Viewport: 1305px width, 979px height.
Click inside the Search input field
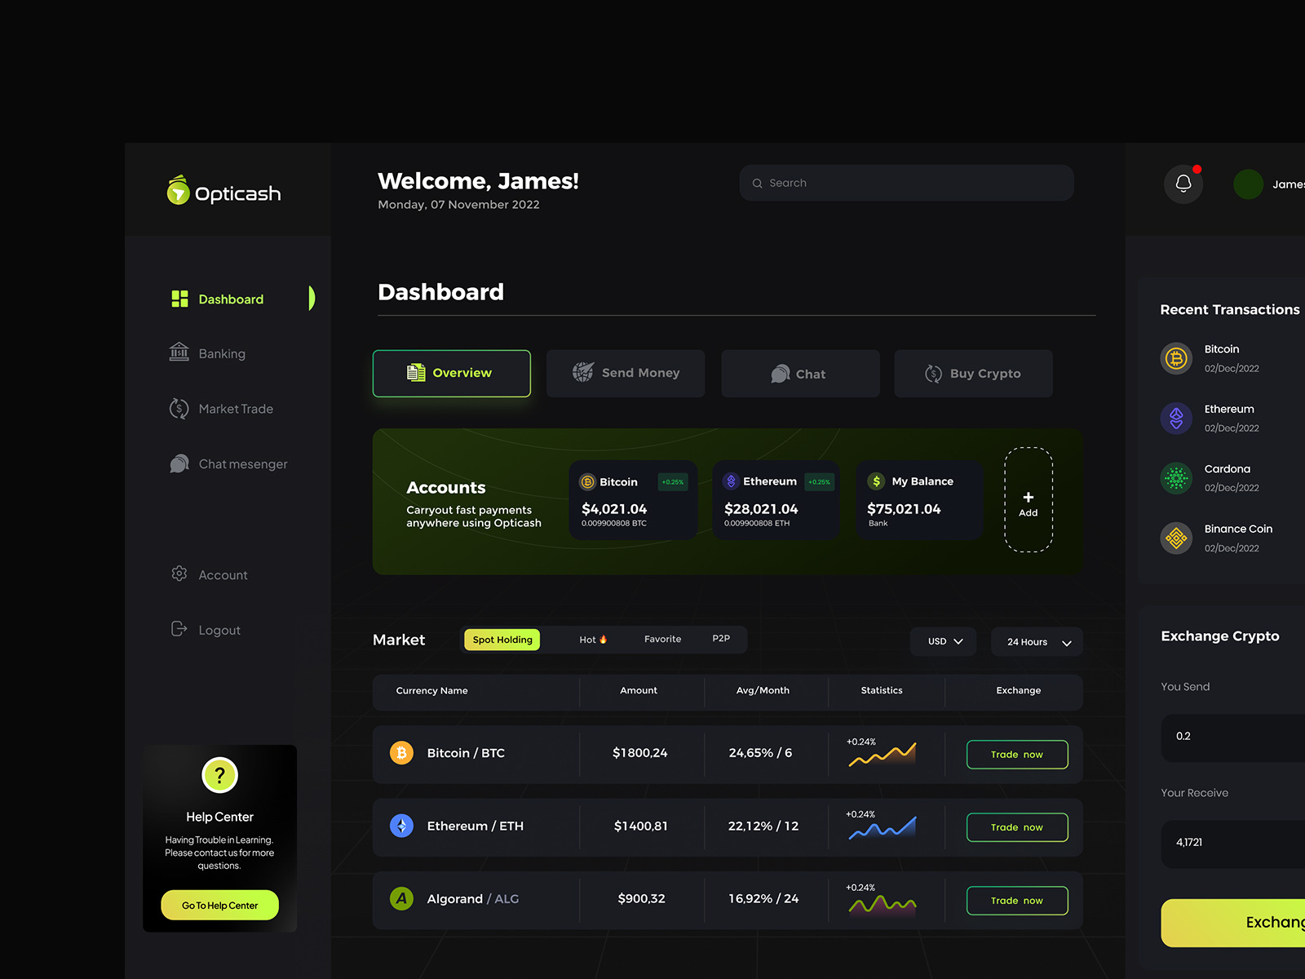click(905, 183)
